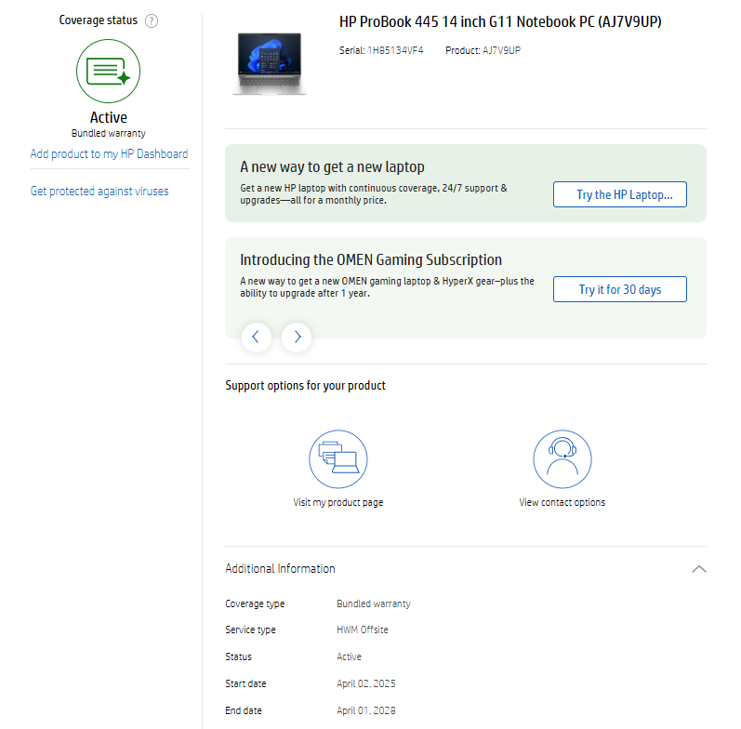The width and height of the screenshot is (741, 729).
Task: Click the Coverage status help question mark icon
Action: tap(152, 20)
